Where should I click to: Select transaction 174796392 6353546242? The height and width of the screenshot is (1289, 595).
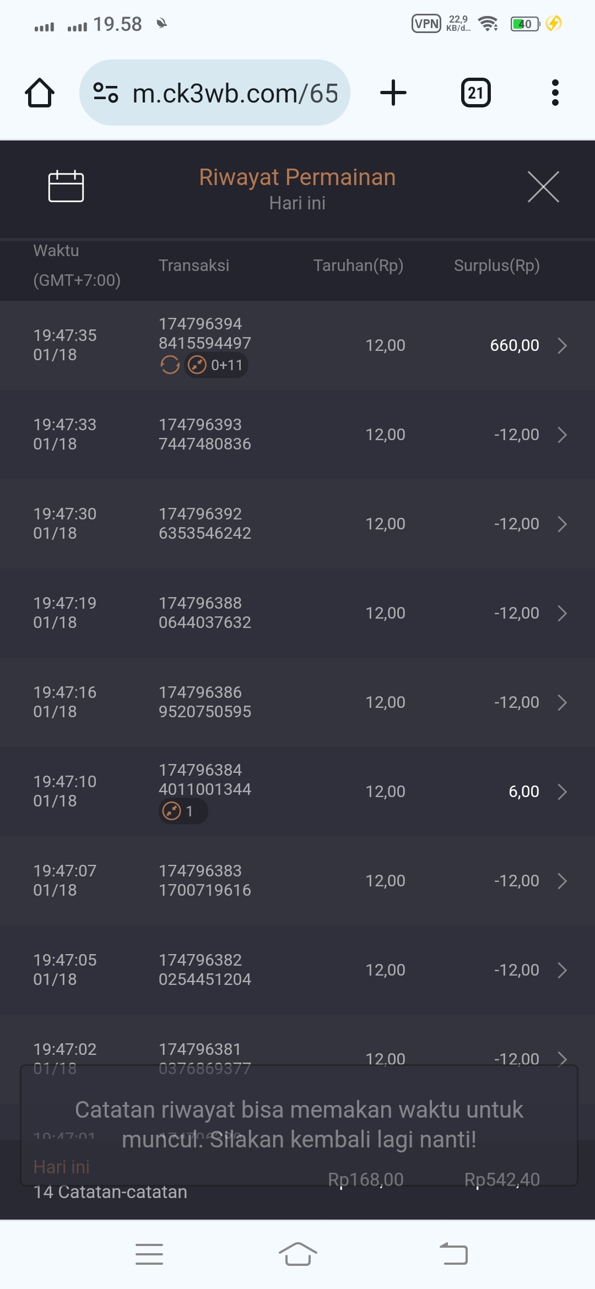pos(205,524)
